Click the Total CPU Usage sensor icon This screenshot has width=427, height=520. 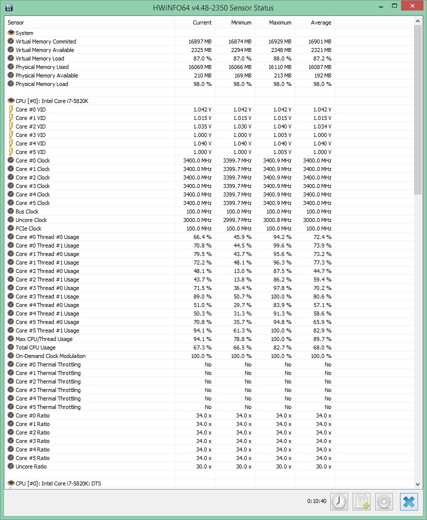[11, 347]
